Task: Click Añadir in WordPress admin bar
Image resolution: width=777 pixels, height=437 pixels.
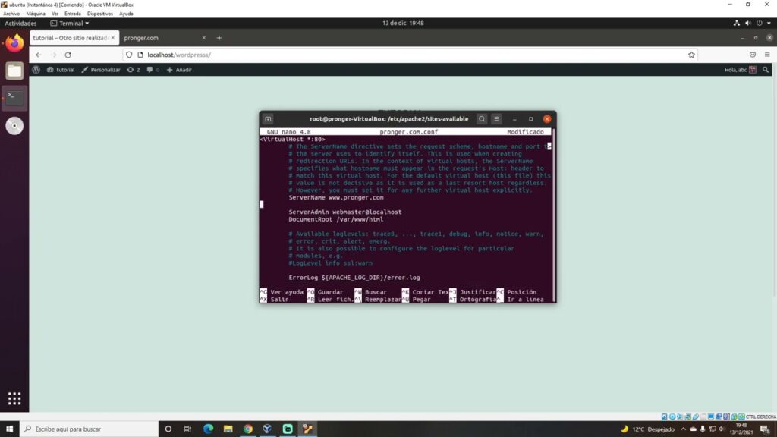Action: pos(179,70)
